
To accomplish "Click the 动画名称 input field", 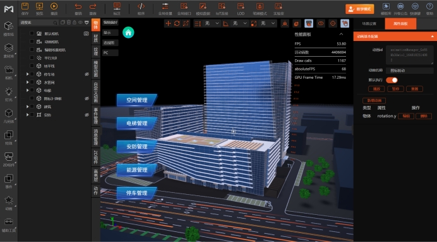I will tap(409, 71).
